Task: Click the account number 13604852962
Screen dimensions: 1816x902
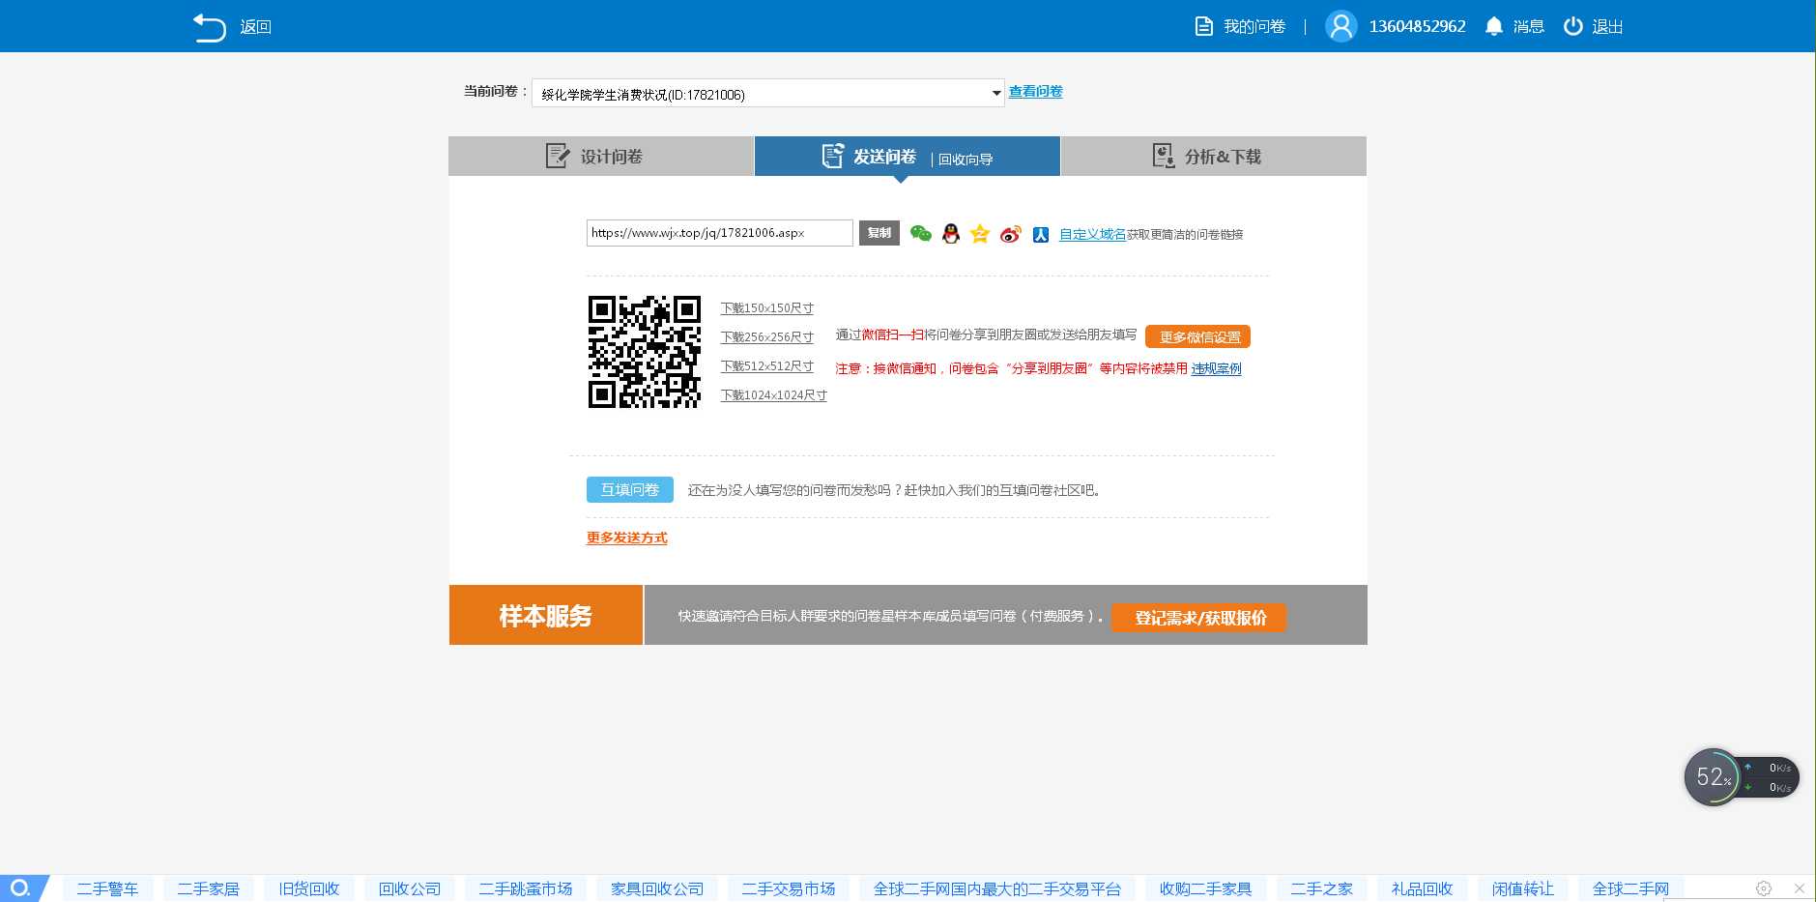Action: coord(1417,26)
